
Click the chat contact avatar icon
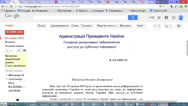7,51
